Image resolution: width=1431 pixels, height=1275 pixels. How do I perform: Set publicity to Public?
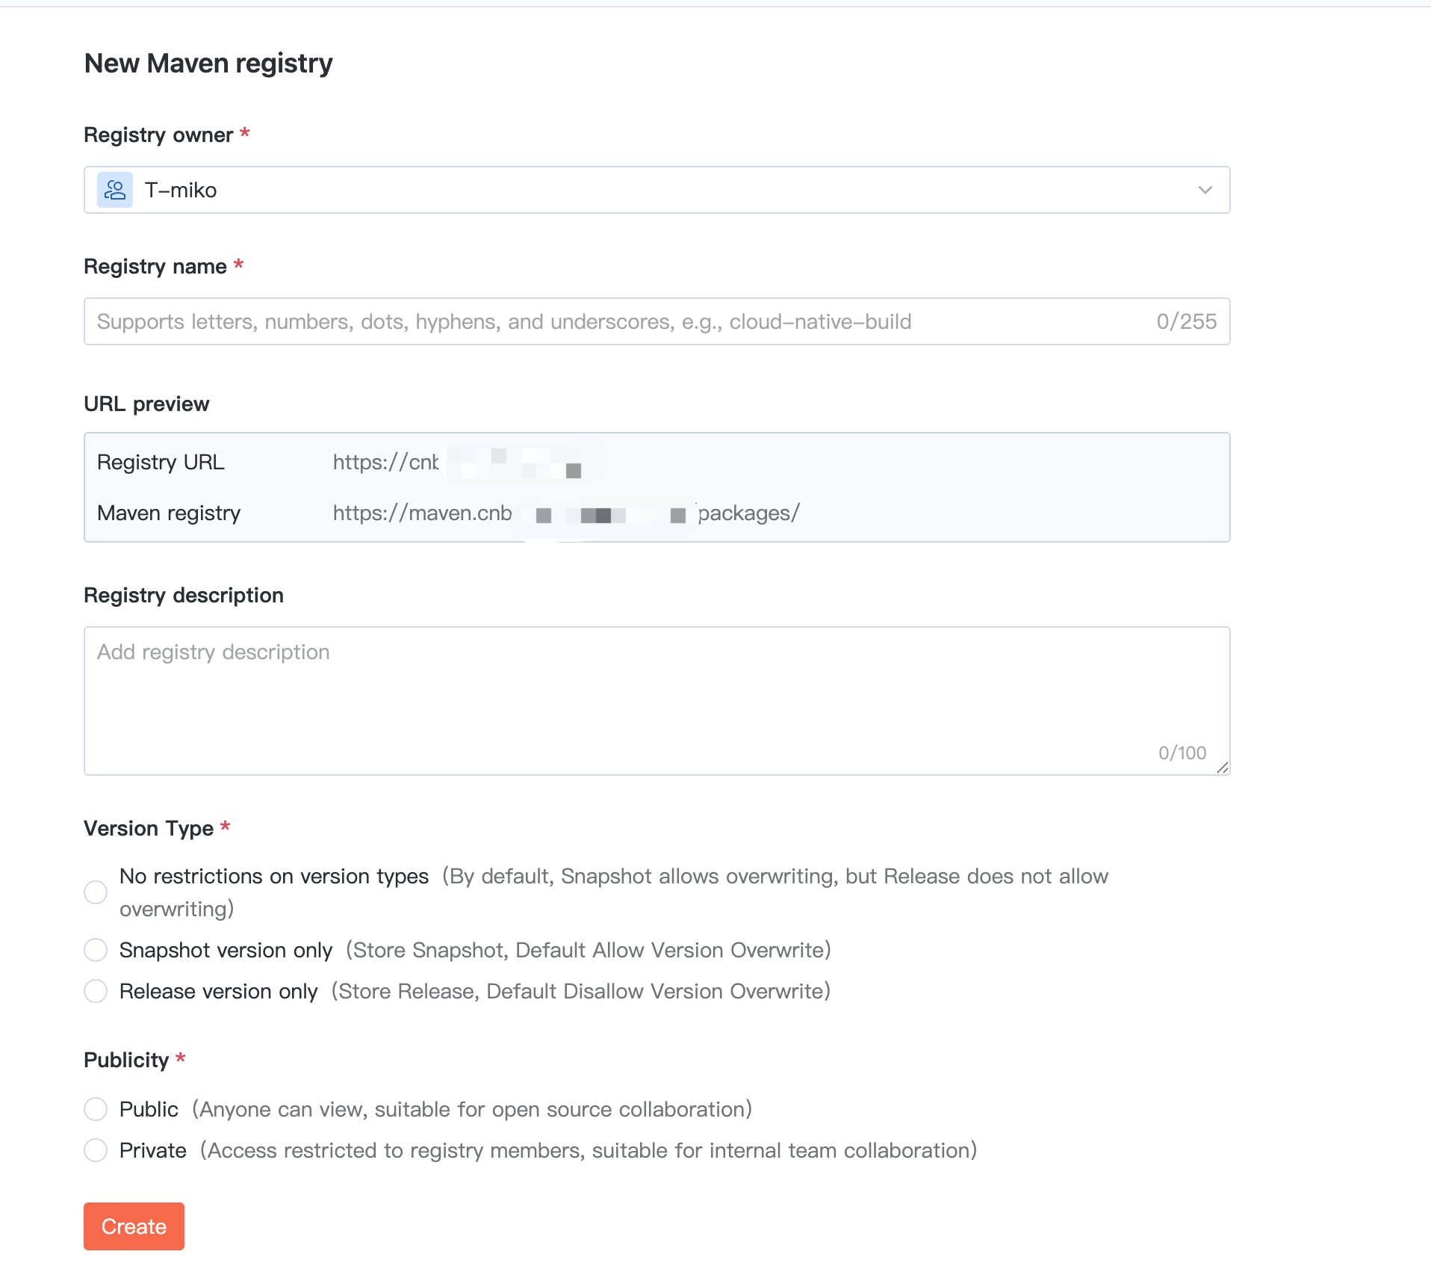[x=96, y=1109]
